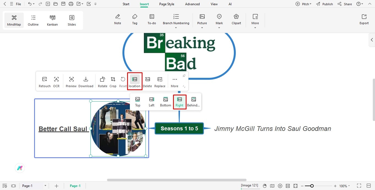This screenshot has width=375, height=190.
Task: Set image location to Top
Action: pyautogui.click(x=138, y=102)
